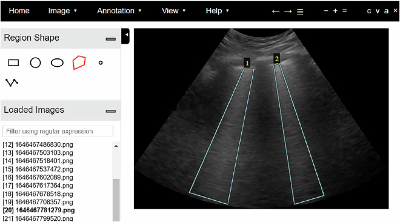Screen dimensions: 400x222
Task: Select the rectangle region shape tool
Action: pos(13,62)
